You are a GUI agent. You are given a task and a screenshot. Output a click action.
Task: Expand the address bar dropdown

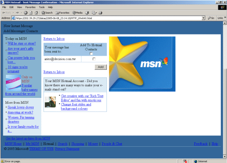(x=203, y=18)
